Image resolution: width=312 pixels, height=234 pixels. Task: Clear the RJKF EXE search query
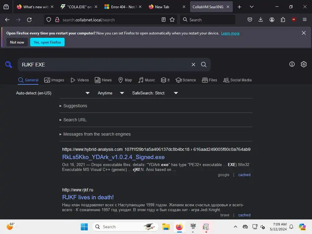click(x=193, y=65)
